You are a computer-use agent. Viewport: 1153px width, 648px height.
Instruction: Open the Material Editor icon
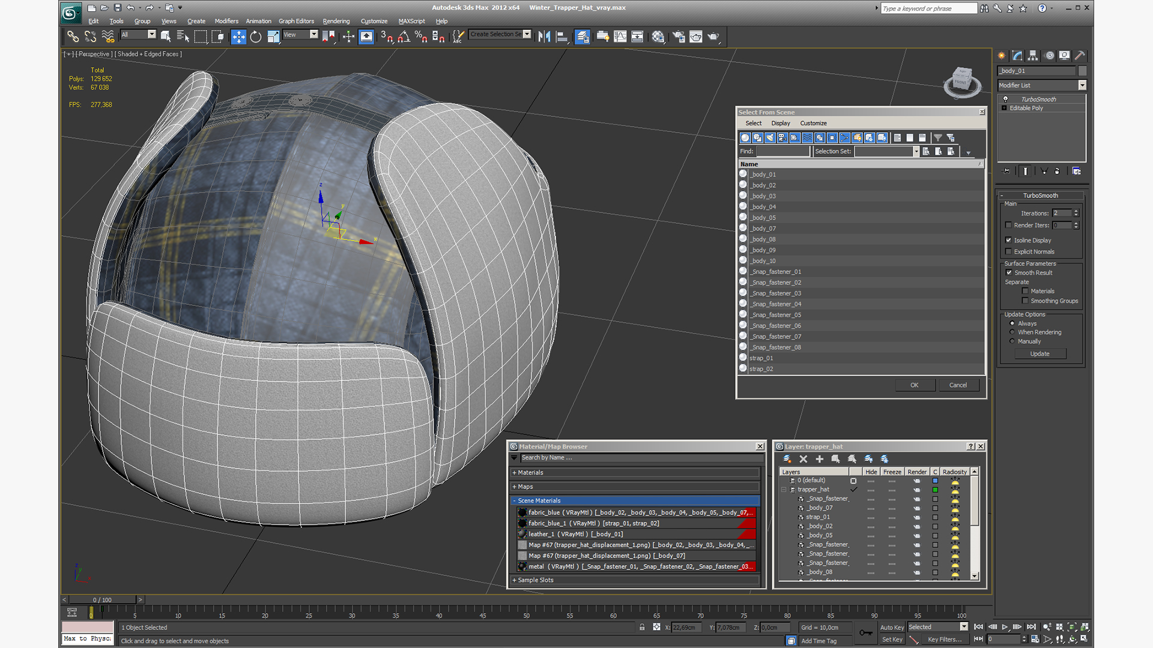pos(658,37)
